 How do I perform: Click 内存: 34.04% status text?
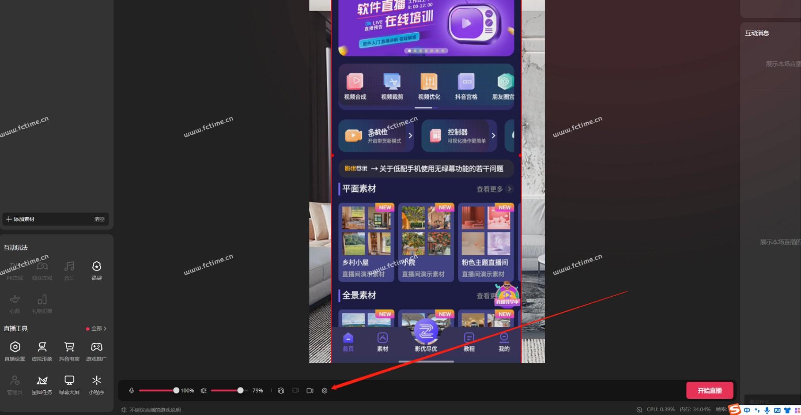point(695,410)
